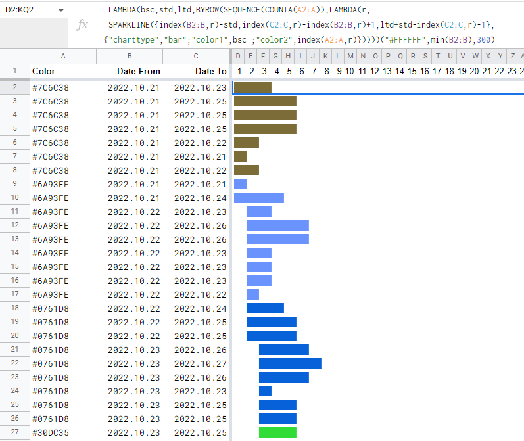This screenshot has height=441, width=524.
Task: Select column M header
Action: tap(350, 56)
